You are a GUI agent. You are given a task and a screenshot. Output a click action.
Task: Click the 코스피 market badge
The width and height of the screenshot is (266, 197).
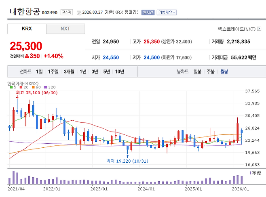pyautogui.click(x=66, y=13)
